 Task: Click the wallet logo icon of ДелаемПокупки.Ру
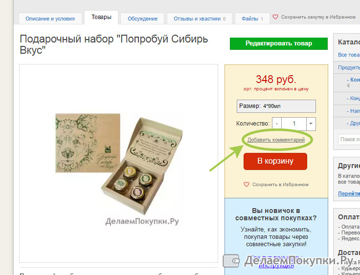click(x=231, y=260)
